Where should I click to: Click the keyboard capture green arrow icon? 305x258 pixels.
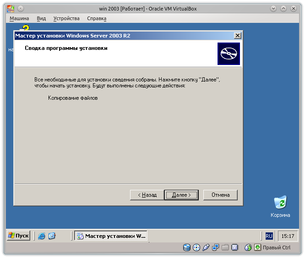[x=257, y=247]
